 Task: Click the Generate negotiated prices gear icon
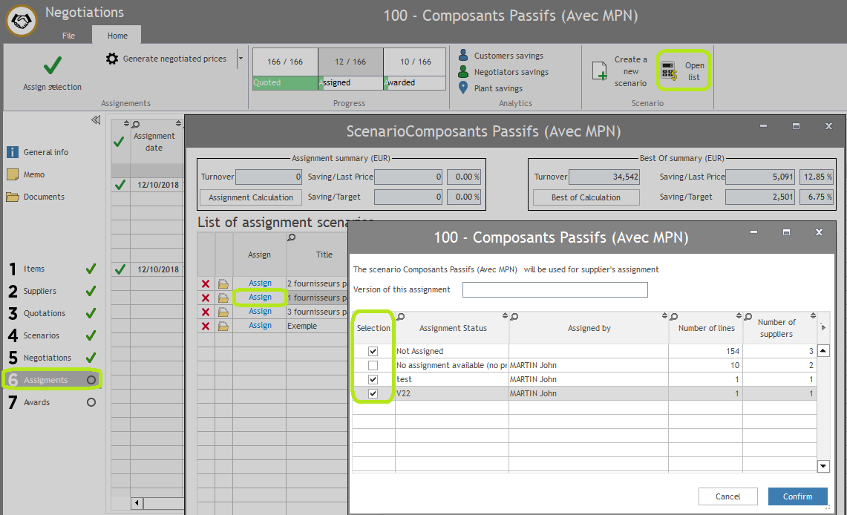pos(112,59)
